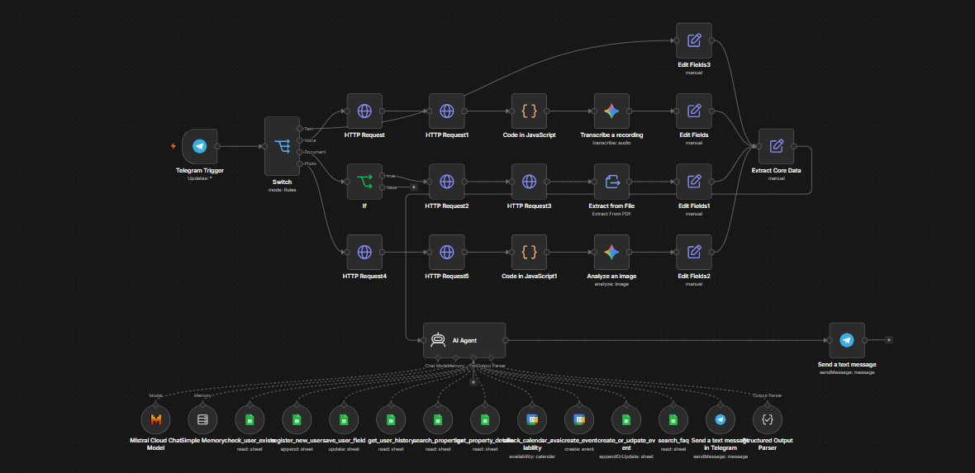Open the create_event calendar tool node
The height and width of the screenshot is (473, 975).
click(579, 419)
